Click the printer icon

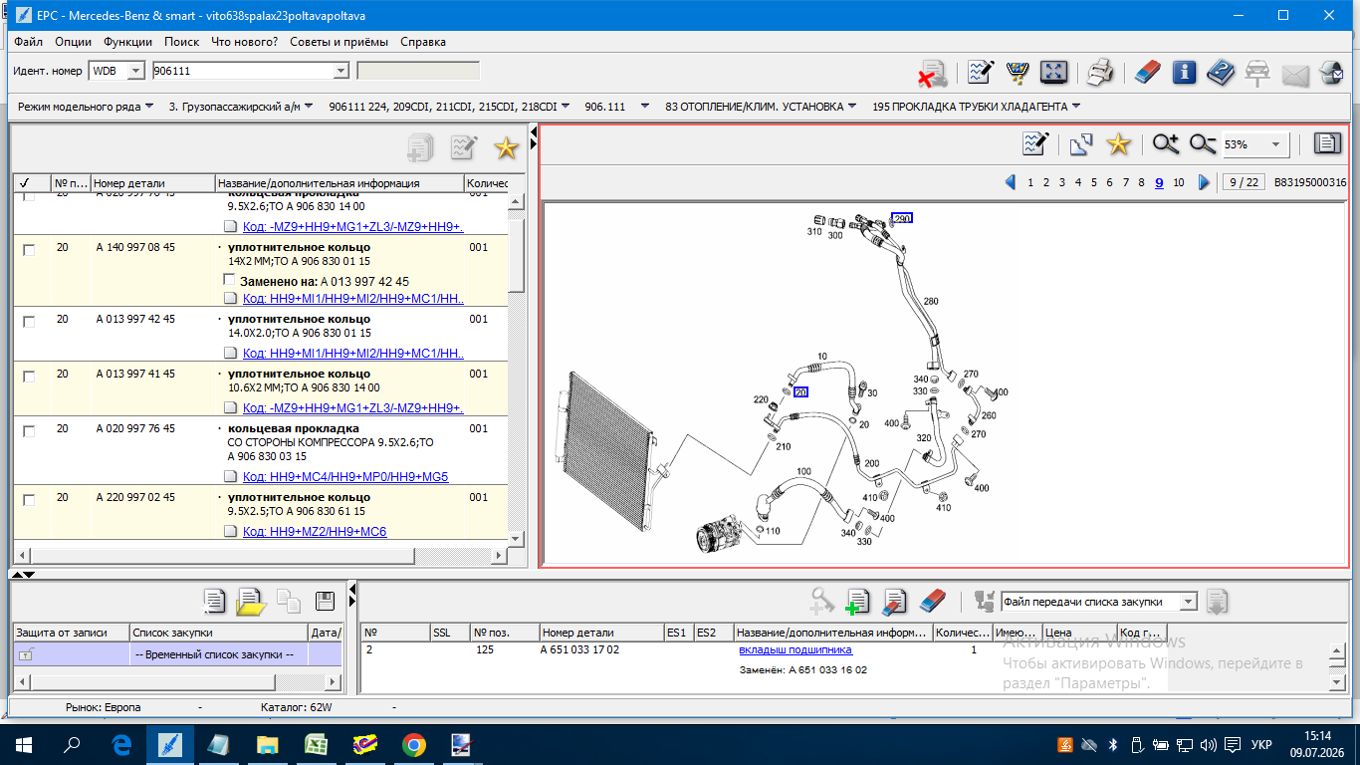1099,73
